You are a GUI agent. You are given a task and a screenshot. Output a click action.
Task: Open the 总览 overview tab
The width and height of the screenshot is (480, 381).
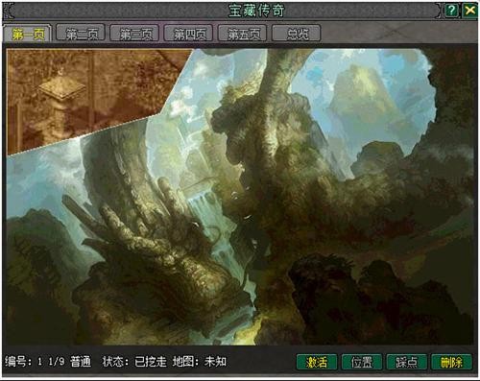[297, 33]
